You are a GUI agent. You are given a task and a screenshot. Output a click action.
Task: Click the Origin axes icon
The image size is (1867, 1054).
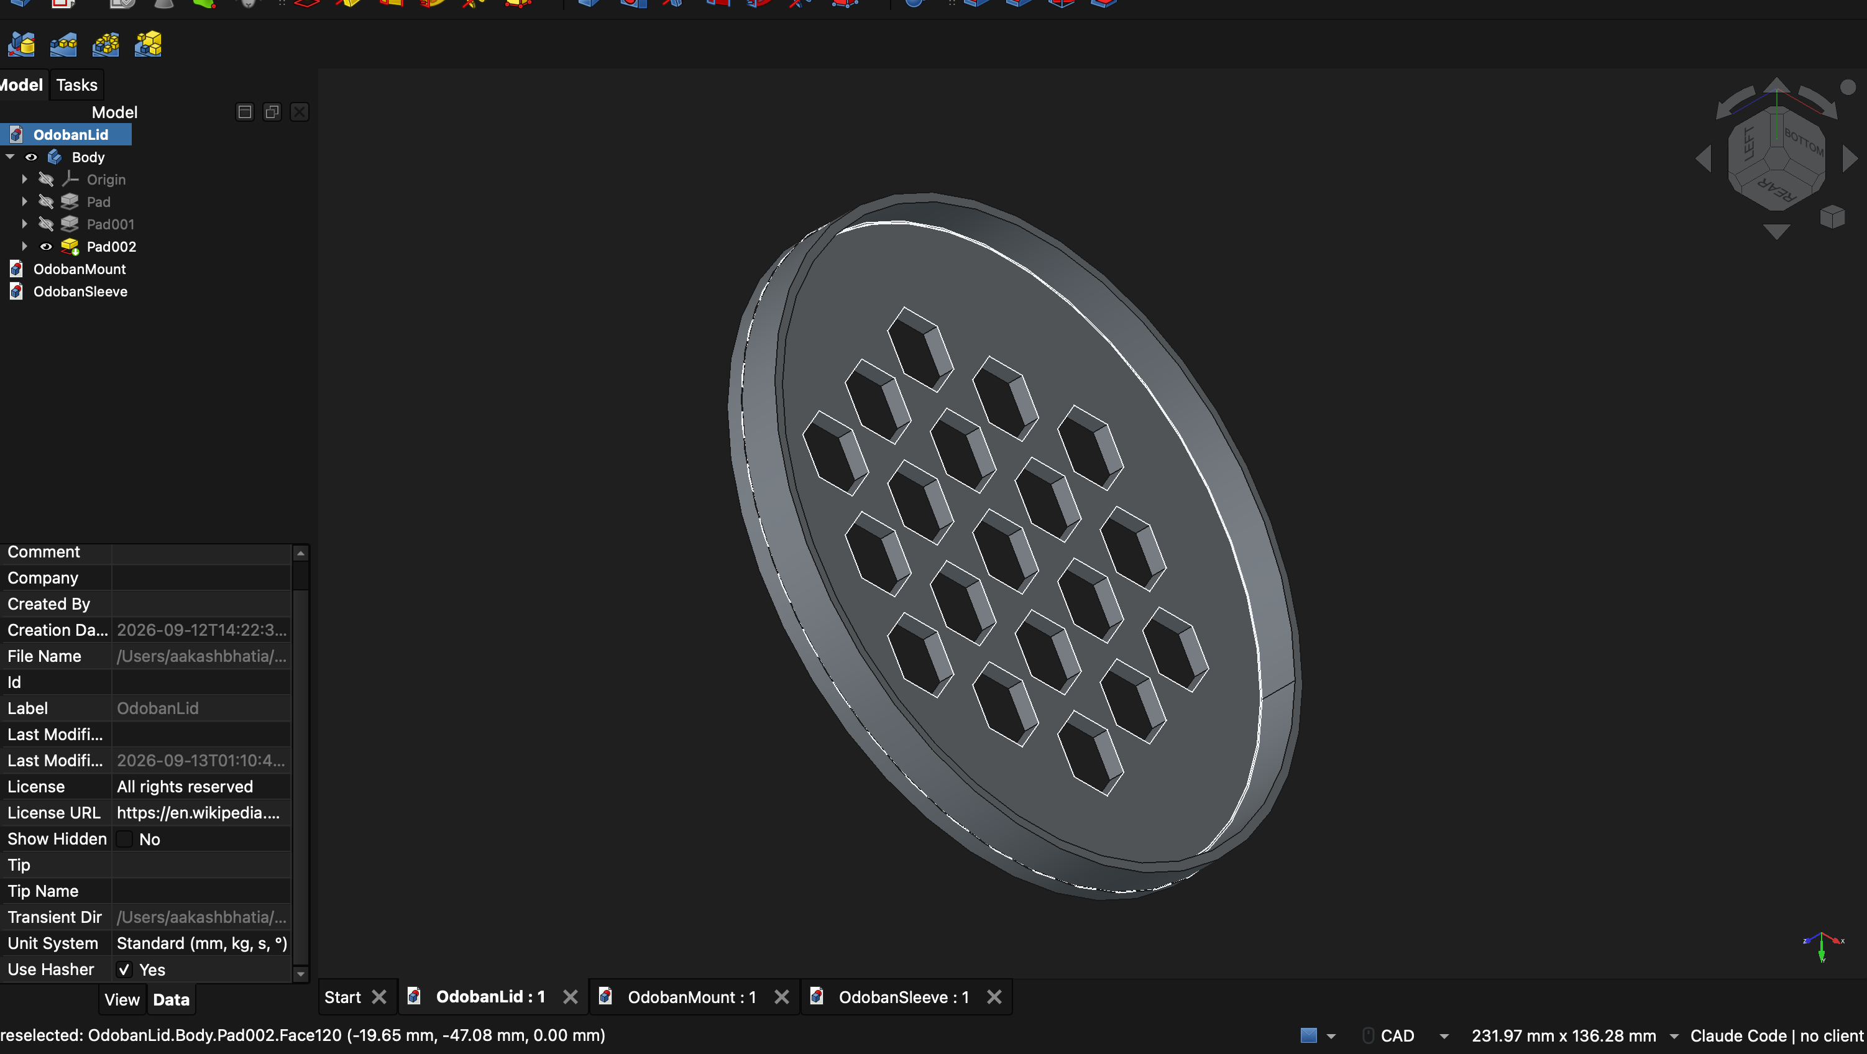[x=70, y=179]
